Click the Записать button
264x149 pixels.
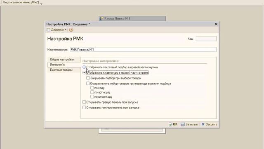click(189, 124)
